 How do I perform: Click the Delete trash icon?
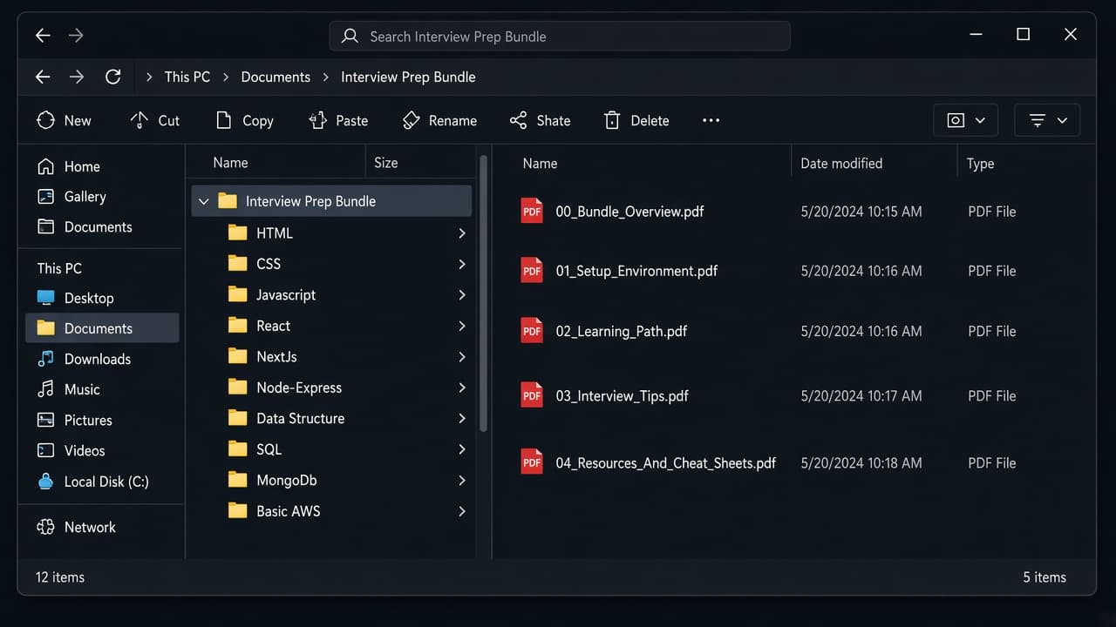613,120
